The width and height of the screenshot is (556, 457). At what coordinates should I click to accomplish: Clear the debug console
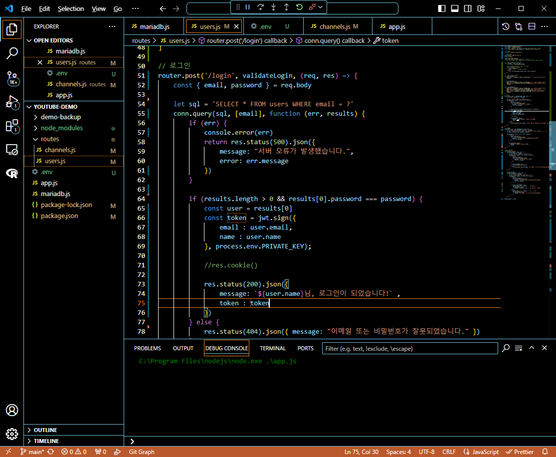coord(519,348)
